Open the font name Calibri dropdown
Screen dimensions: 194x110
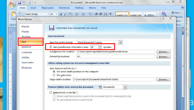coord(48,14)
